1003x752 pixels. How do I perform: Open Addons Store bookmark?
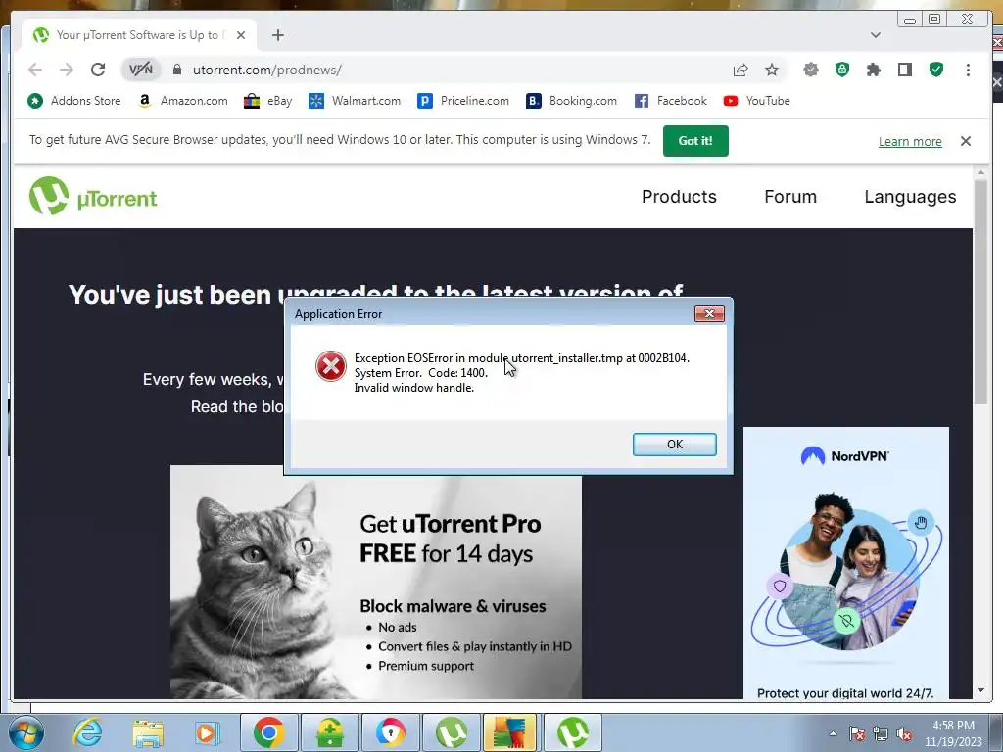coord(74,101)
